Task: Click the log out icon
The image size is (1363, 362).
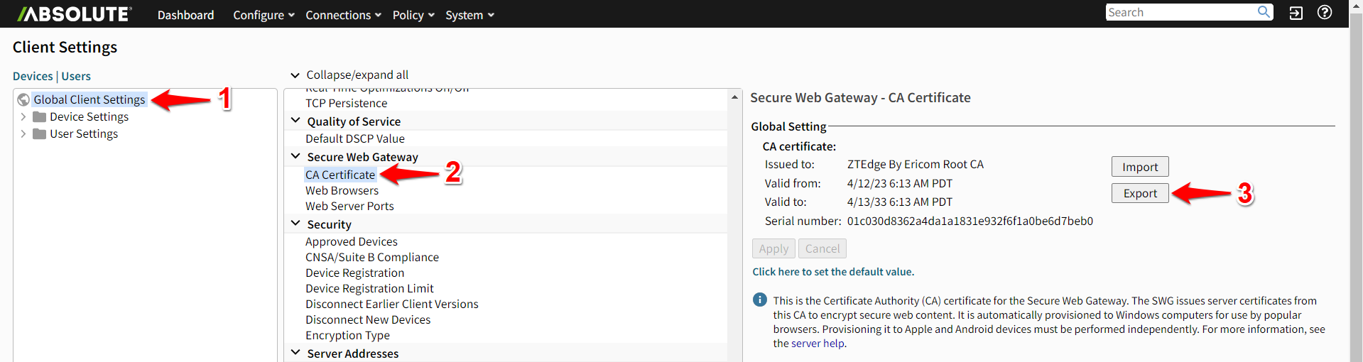Action: (1296, 13)
